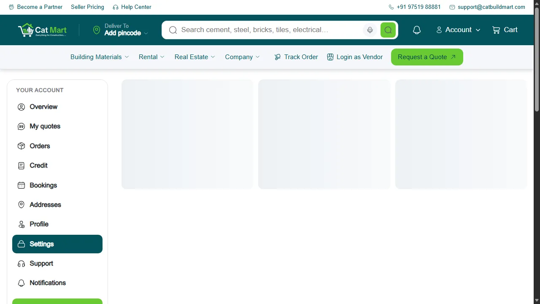Click the My quotes sidebar icon
The image size is (540, 304).
(22, 127)
